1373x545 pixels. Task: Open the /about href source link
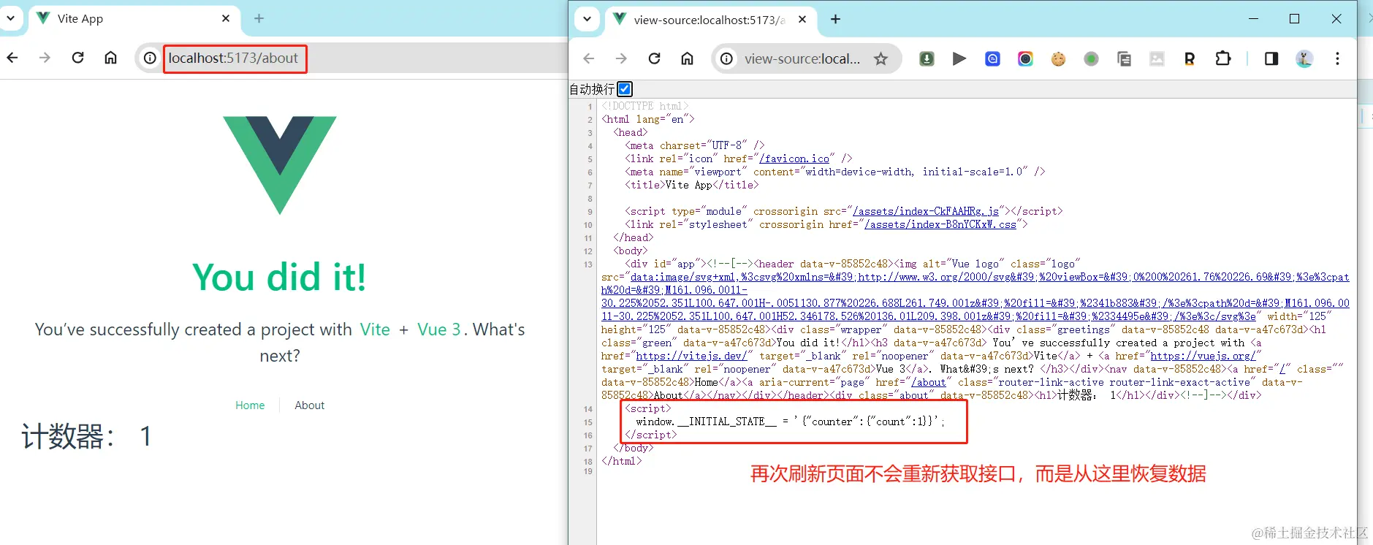click(928, 382)
